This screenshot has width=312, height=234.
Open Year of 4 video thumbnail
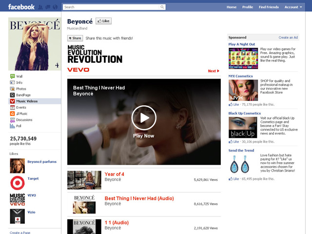[x=84, y=180]
